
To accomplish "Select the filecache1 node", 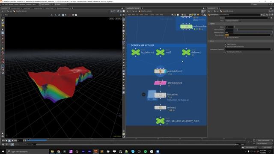I will click(x=160, y=95).
